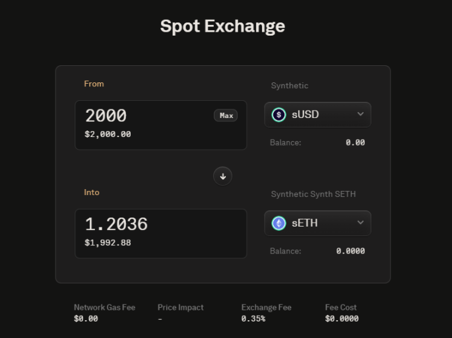Click the $2,000.00 value under From amount

[x=108, y=134]
